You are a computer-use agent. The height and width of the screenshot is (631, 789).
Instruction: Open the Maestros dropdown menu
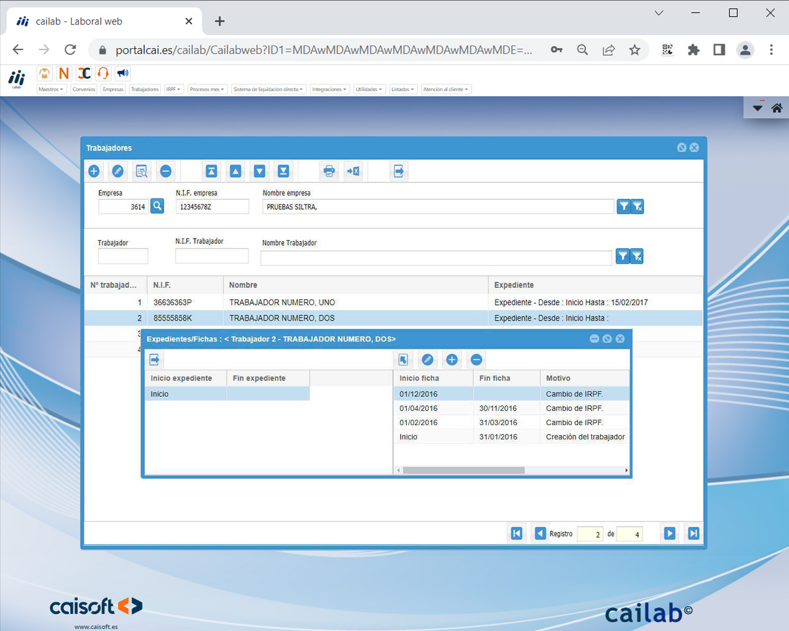(51, 89)
